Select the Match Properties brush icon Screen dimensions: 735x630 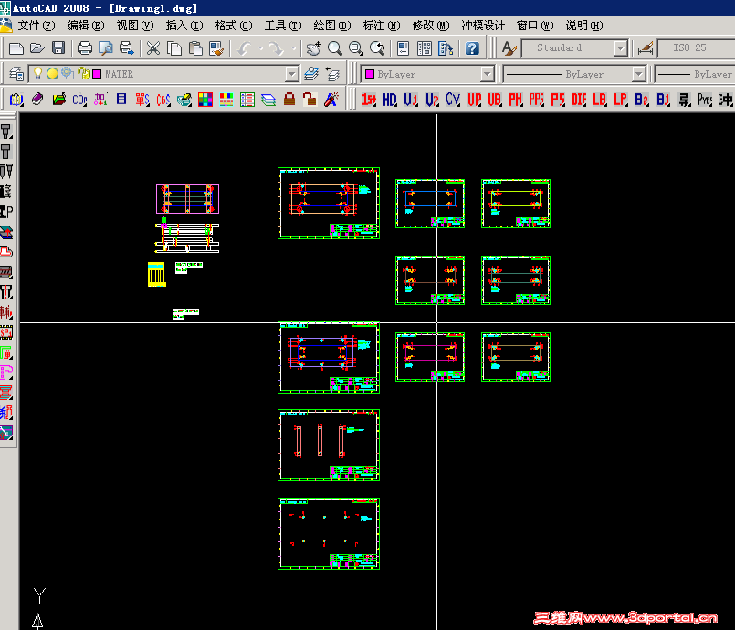click(x=216, y=48)
